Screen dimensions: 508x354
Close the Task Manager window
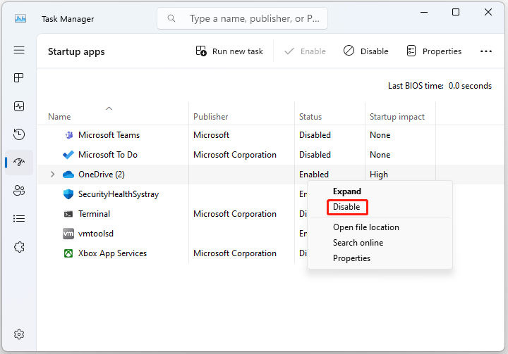[x=488, y=12]
